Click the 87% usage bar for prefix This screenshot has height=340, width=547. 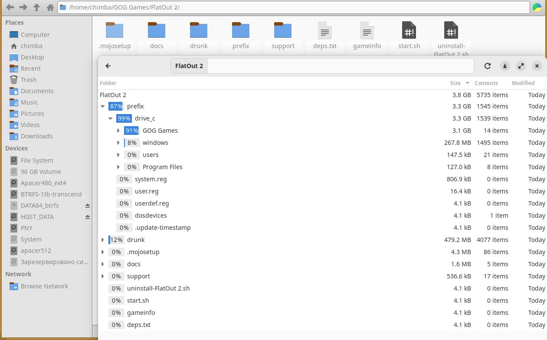click(116, 106)
